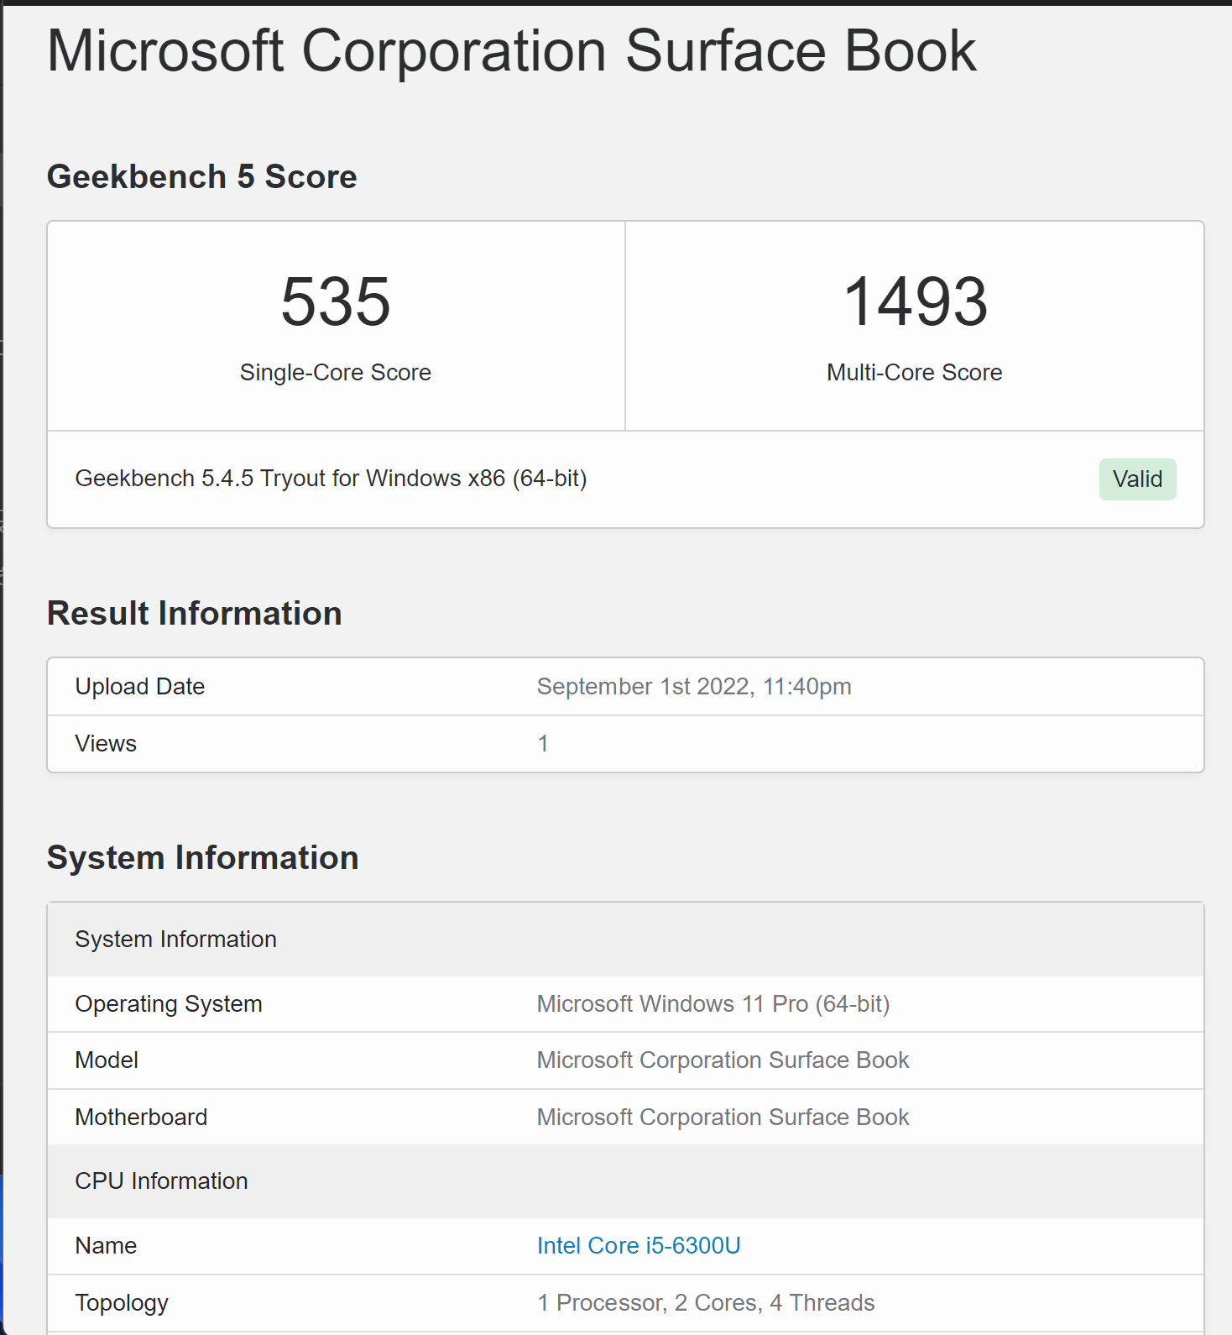Image resolution: width=1232 pixels, height=1335 pixels.
Task: Select the Geekbench 5.4.5 Tryout version text
Action: point(331,478)
